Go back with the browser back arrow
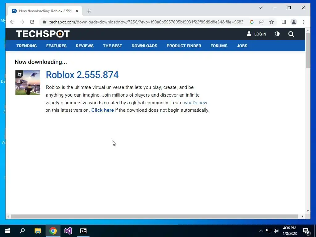 pyautogui.click(x=12, y=22)
